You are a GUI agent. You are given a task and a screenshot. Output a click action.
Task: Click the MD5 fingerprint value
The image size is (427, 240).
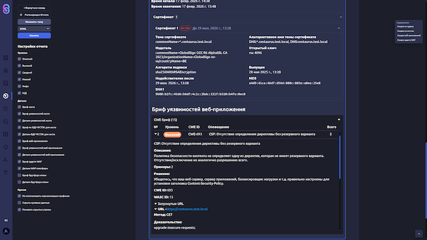(x=284, y=83)
